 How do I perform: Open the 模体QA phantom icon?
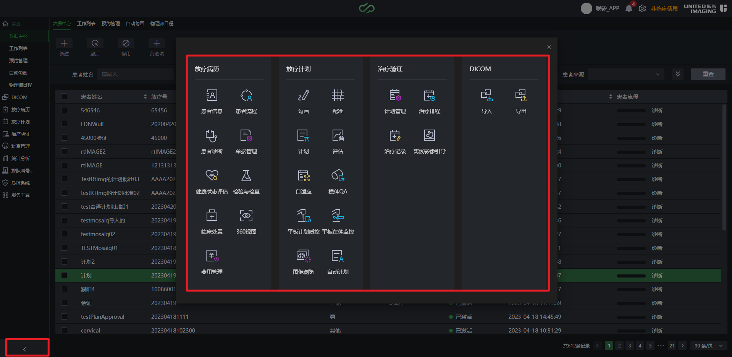tap(338, 180)
